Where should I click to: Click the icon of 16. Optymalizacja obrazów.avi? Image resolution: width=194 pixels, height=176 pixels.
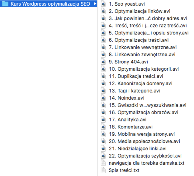point(103,112)
